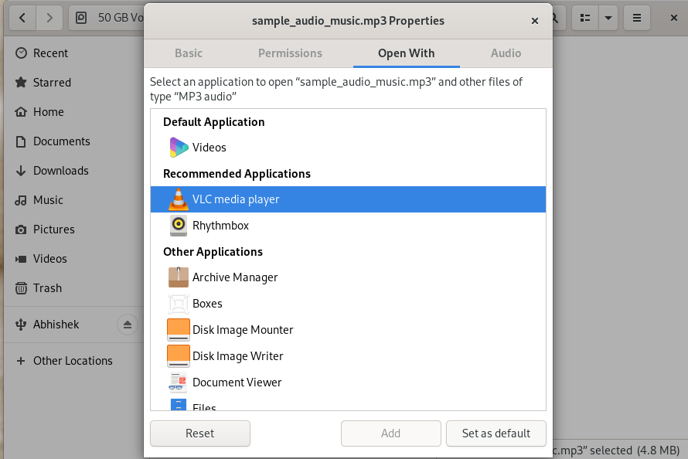This screenshot has width=688, height=459.
Task: Open the Files hamburger menu
Action: [637, 18]
